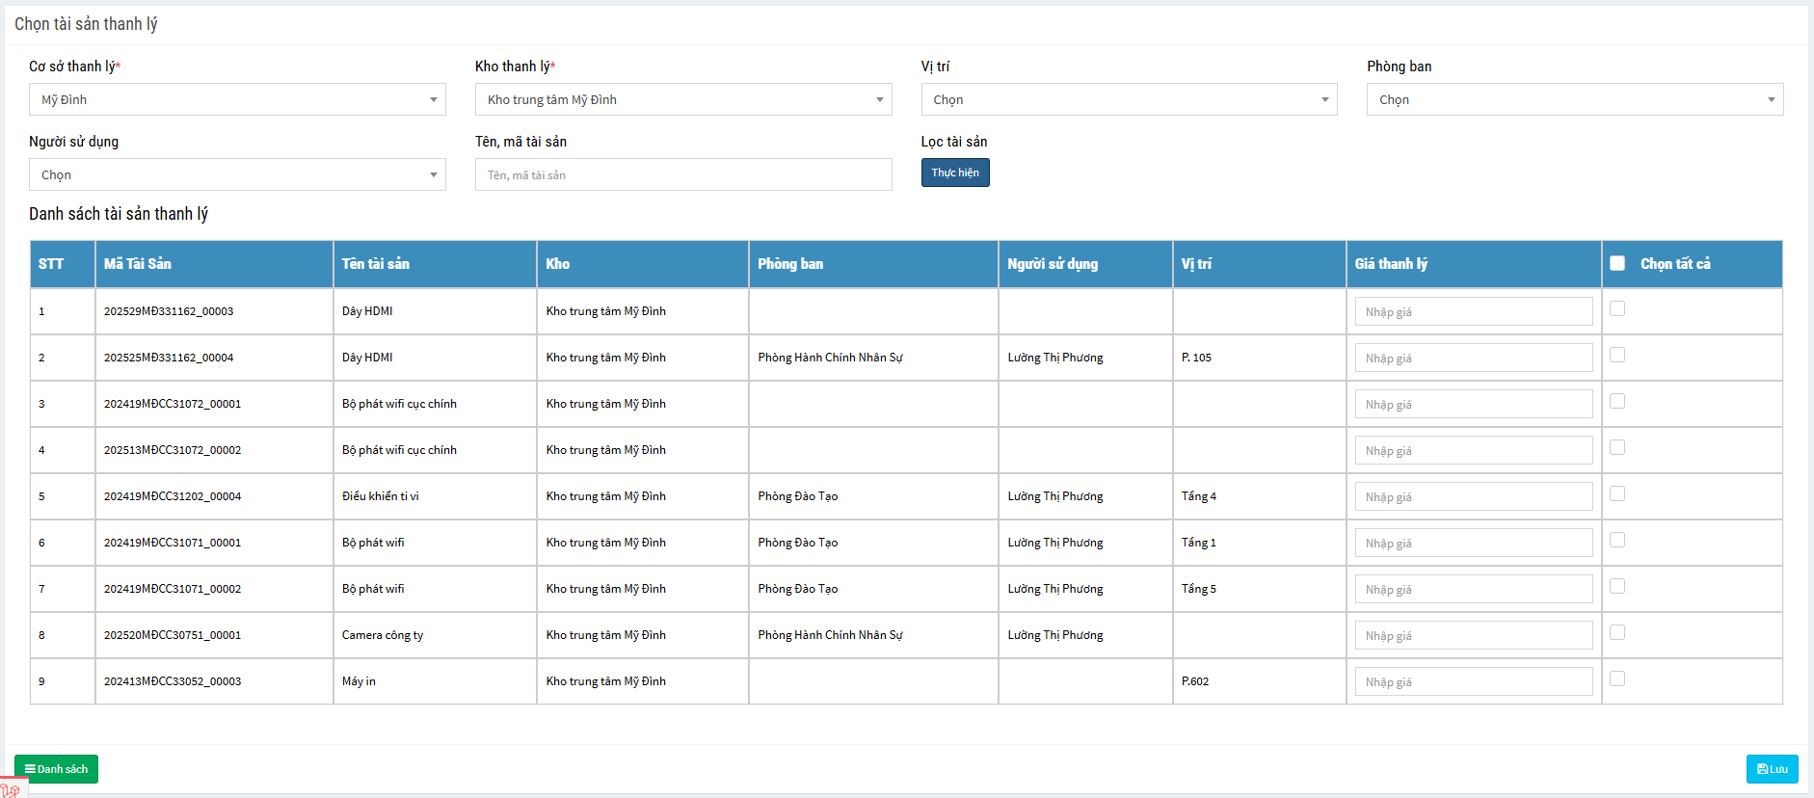Click asset code 202413MĐCC33052_00003

(173, 681)
